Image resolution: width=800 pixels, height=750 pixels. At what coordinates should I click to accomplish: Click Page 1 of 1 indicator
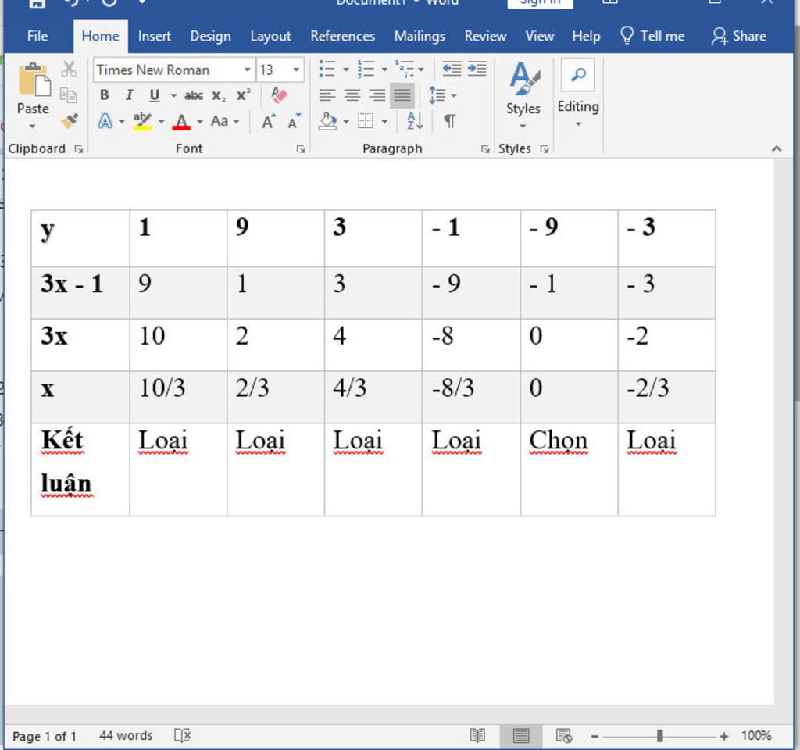click(45, 736)
